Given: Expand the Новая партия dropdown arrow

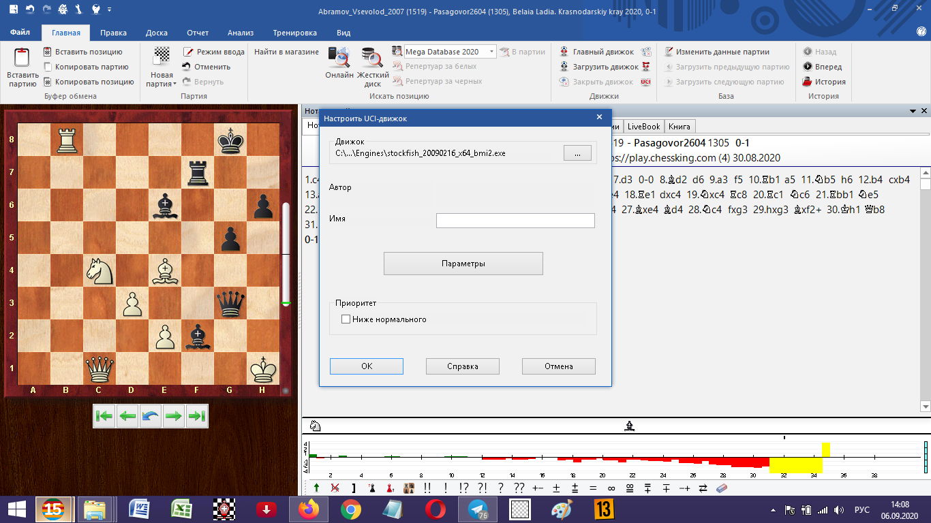Looking at the screenshot, I should point(174,84).
